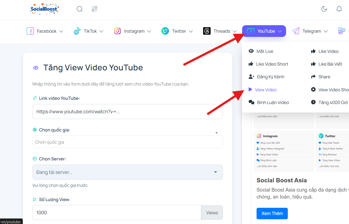The image size is (349, 224).
Task: Focus the Link video YouTube input
Action: (x=128, y=112)
